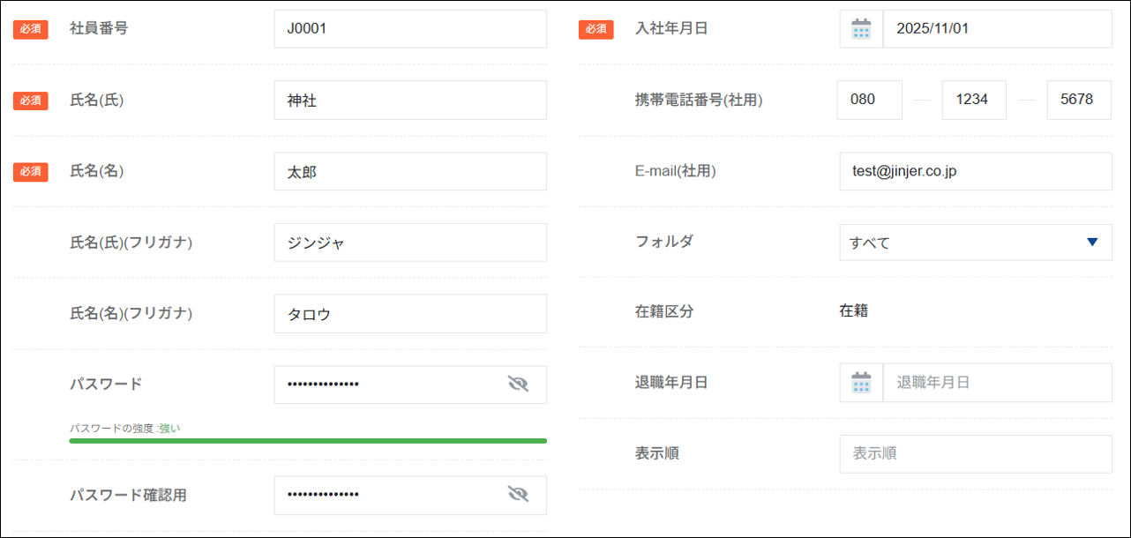
Task: Click the empty 退職年月日 date field
Action: pos(997,383)
